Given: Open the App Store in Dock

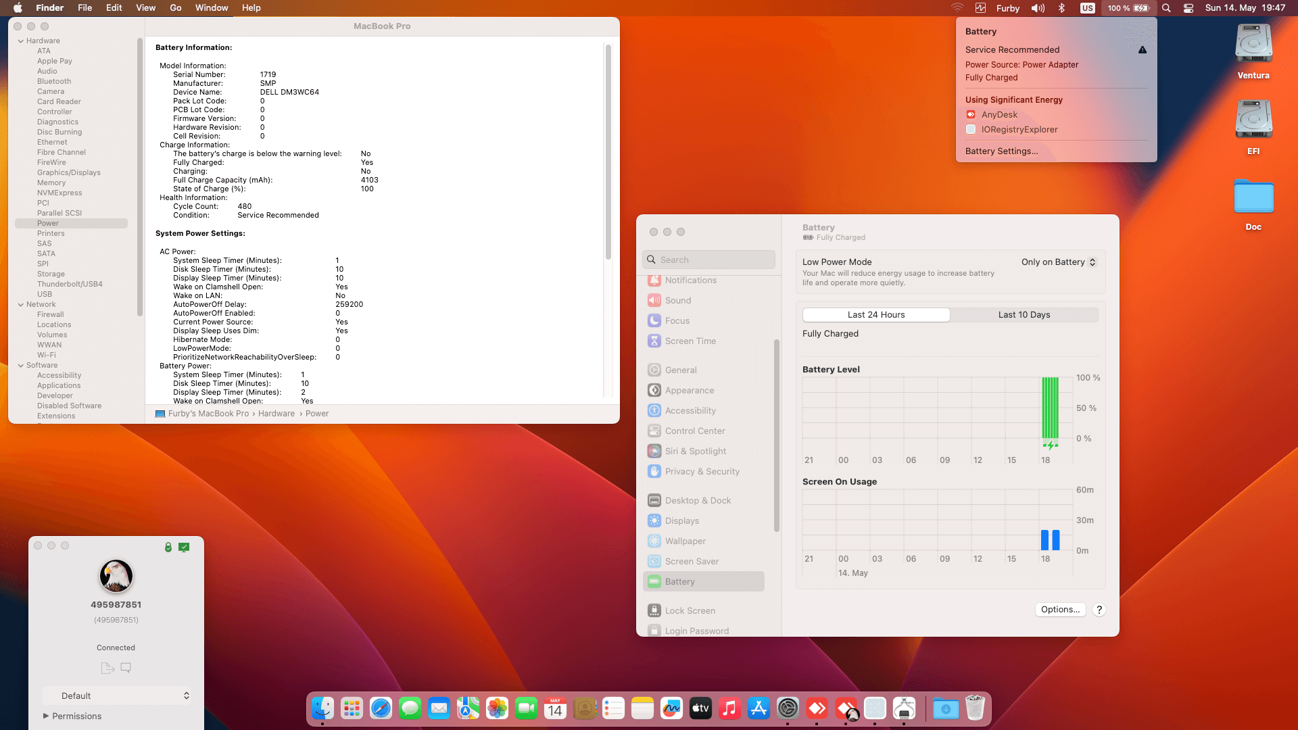Looking at the screenshot, I should 759,708.
